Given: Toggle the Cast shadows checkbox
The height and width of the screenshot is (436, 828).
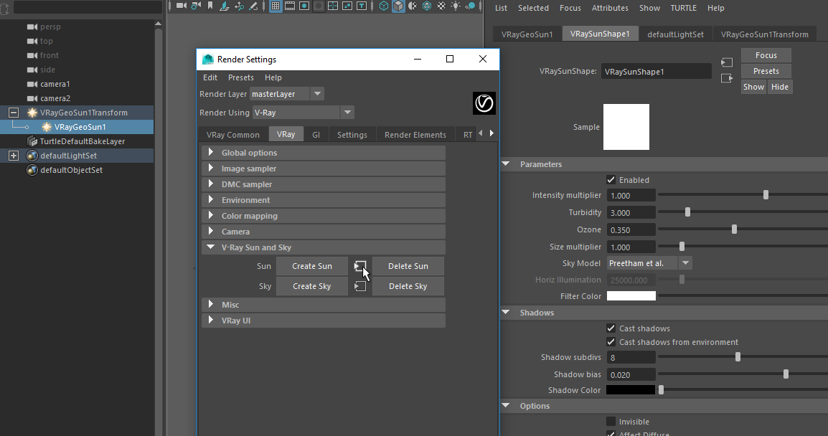Looking at the screenshot, I should tap(611, 328).
